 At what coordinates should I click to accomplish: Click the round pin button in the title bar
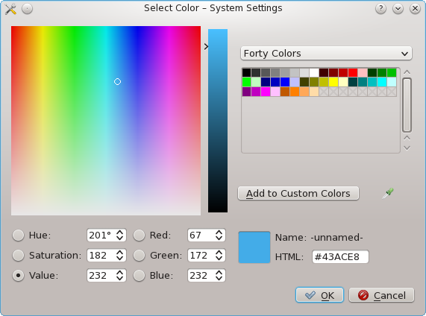tap(27, 9)
